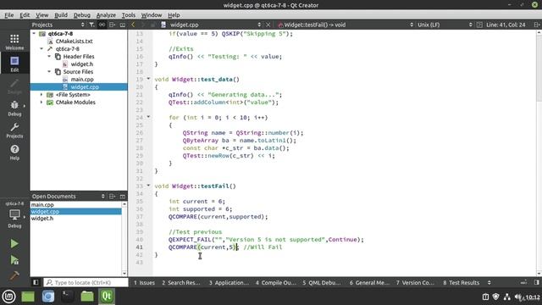Viewport: 542px width, 305px height.
Task: Split the editor view
Action: click(536, 25)
